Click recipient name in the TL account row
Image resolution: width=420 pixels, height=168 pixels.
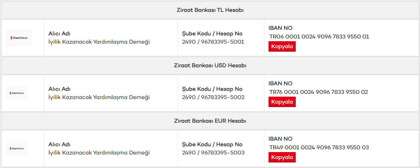tap(99, 42)
